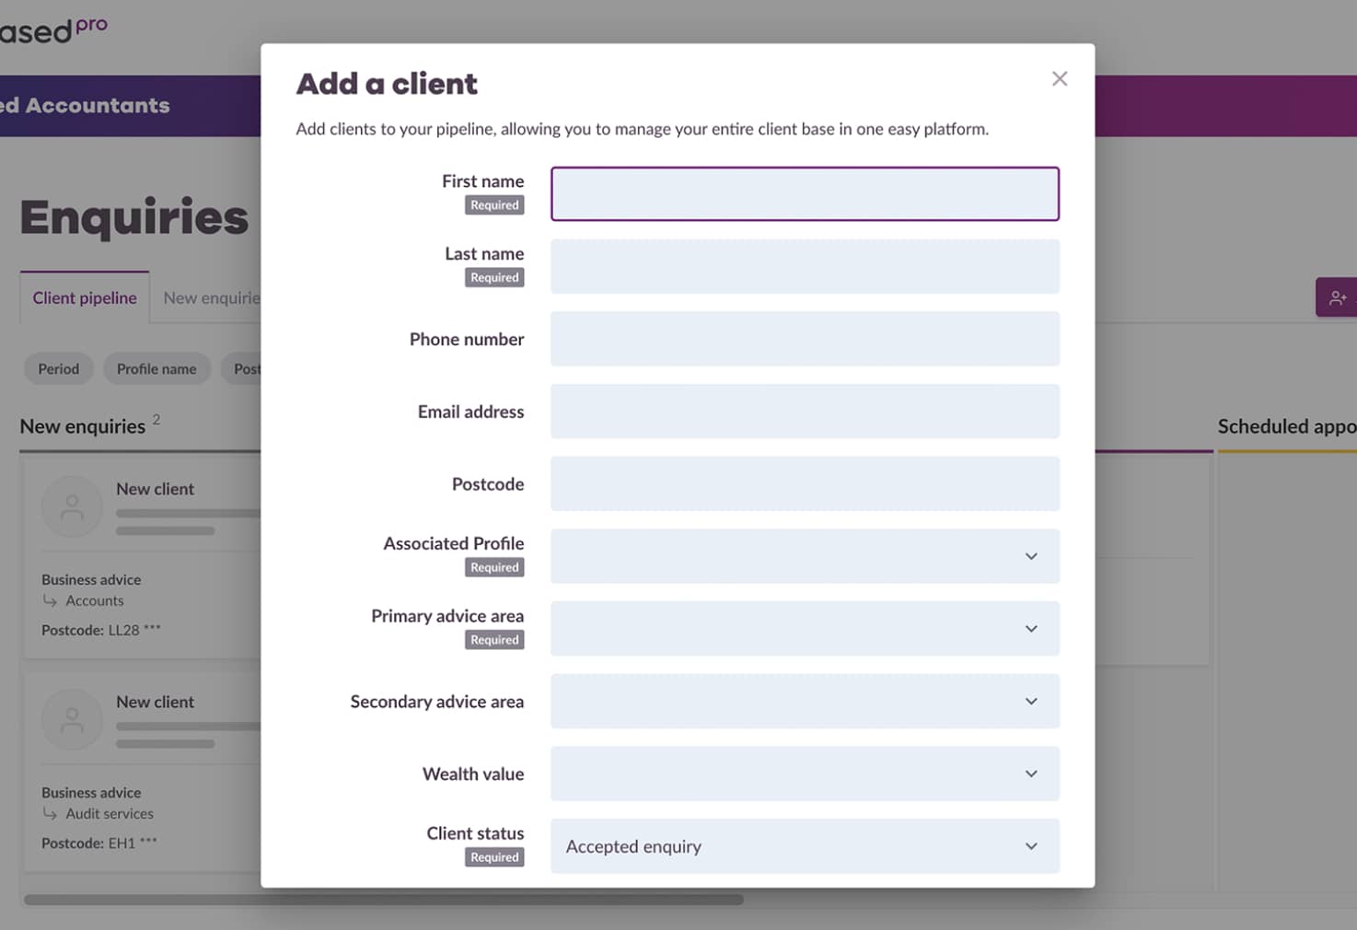Screen dimensions: 1357x930
Task: Click the arrow icon beside Audit services
Action: (x=50, y=813)
